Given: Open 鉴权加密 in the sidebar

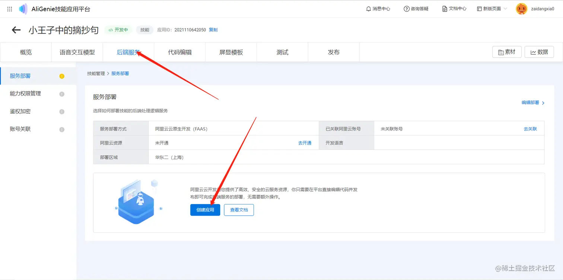Looking at the screenshot, I should pyautogui.click(x=38, y=111).
